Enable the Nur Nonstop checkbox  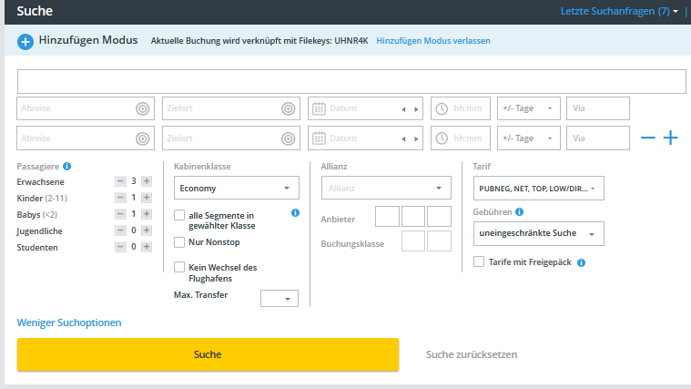(x=179, y=242)
